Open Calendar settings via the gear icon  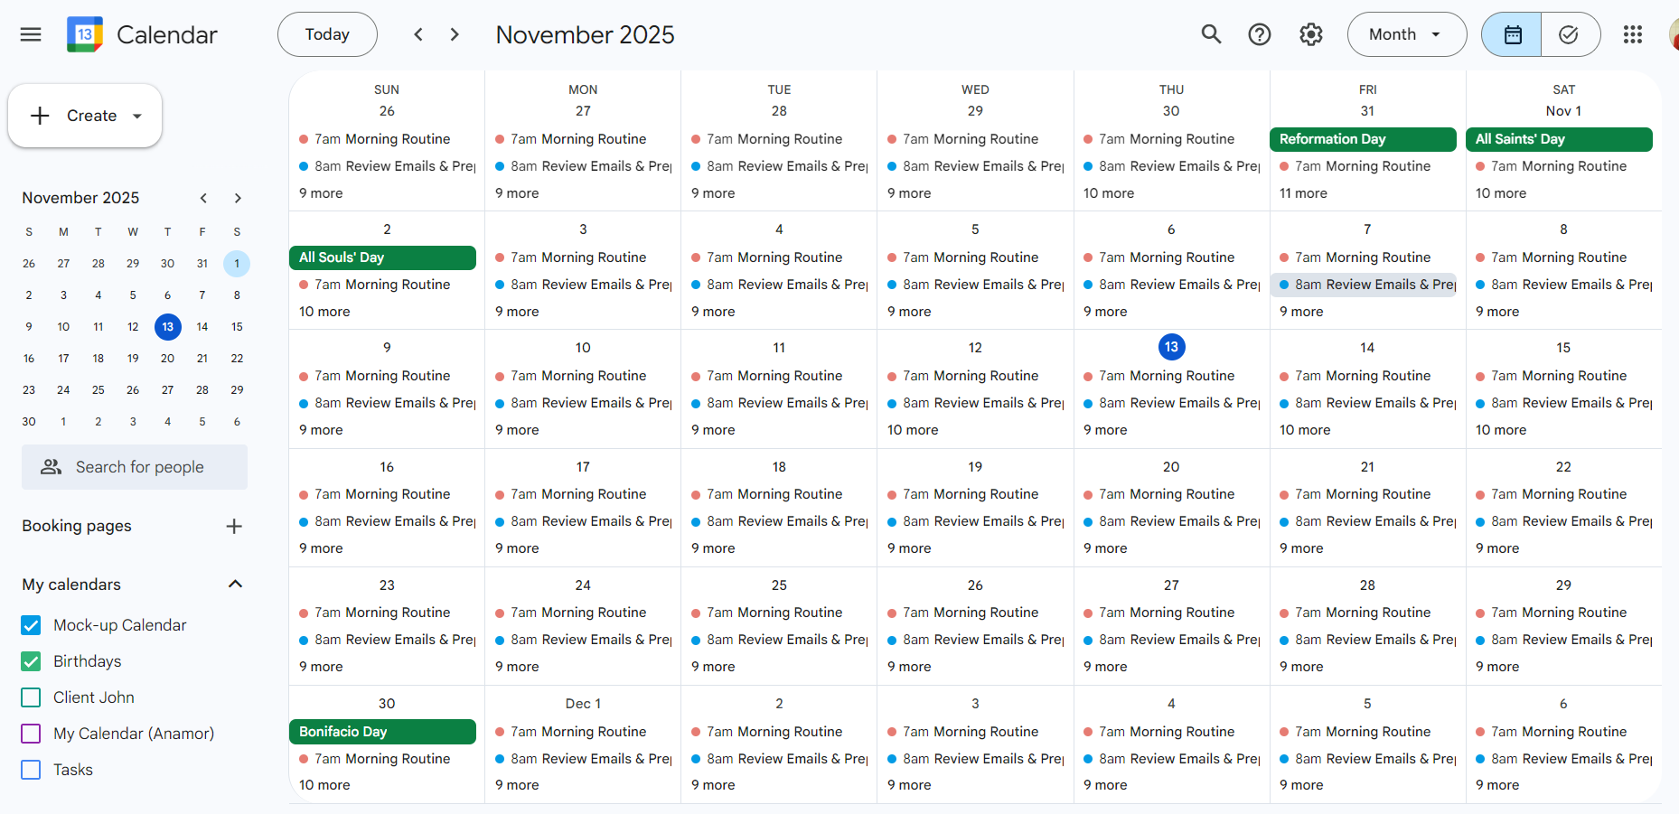1310,34
